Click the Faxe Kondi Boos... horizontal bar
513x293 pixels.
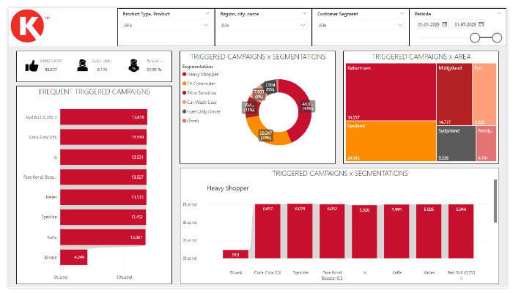pos(103,177)
